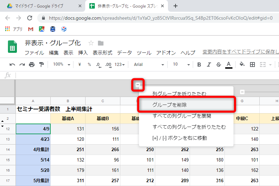Screen dimensions: 279x186
Task: Click the Redo icon in toolbar
Action: pos(22,65)
